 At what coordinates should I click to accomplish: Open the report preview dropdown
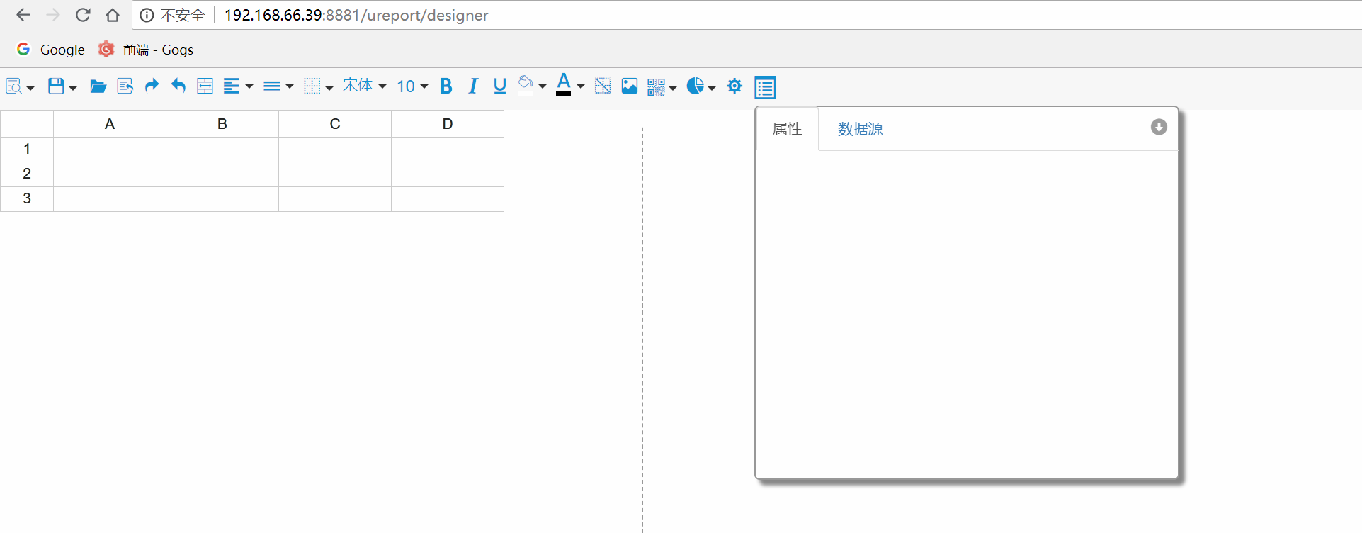pyautogui.click(x=20, y=86)
